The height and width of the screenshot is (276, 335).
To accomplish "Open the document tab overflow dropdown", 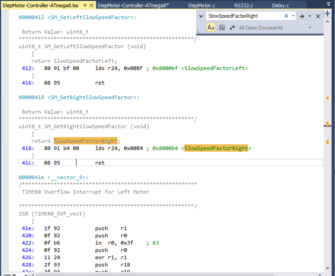I will [329, 4].
